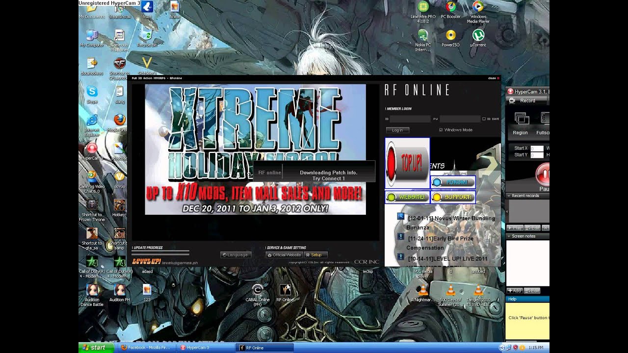Click the Start Y input field
Viewport: 628px width, 353px height.
pyautogui.click(x=537, y=155)
